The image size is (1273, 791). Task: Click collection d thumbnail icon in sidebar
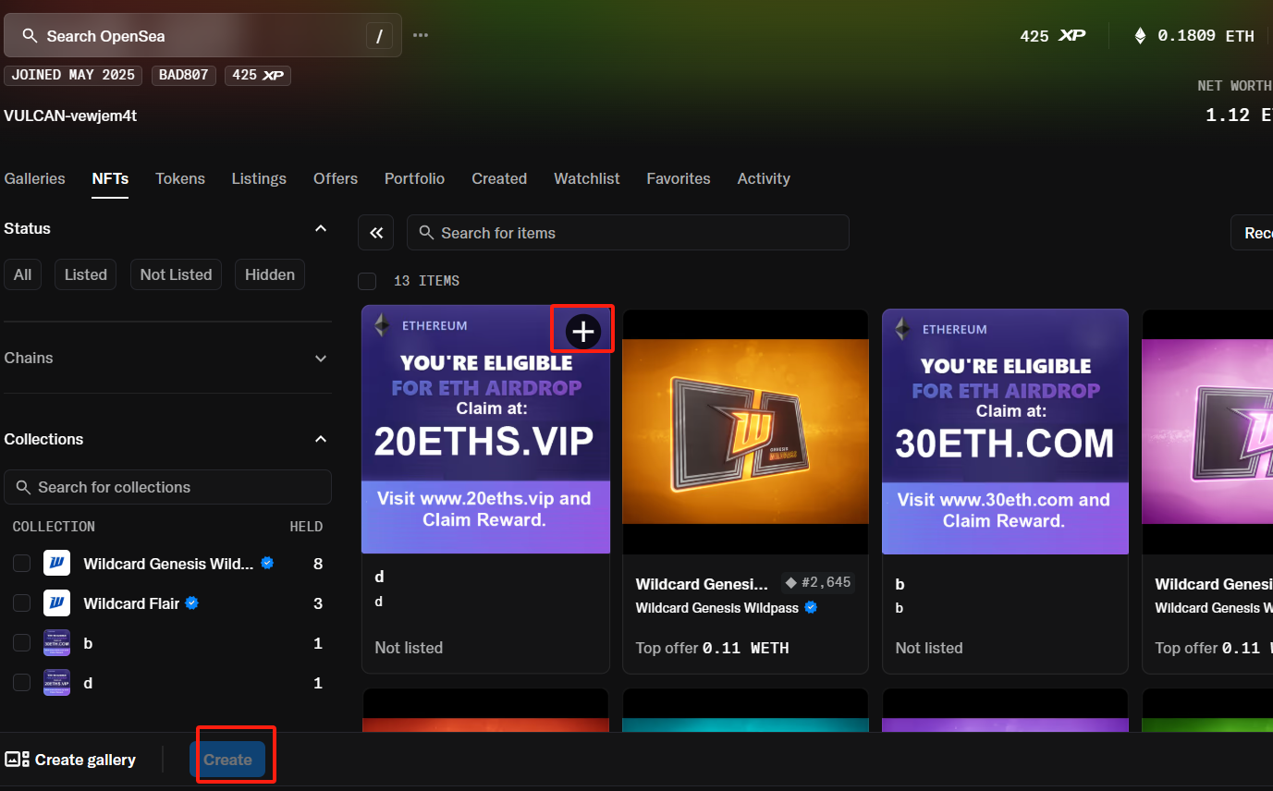point(56,683)
